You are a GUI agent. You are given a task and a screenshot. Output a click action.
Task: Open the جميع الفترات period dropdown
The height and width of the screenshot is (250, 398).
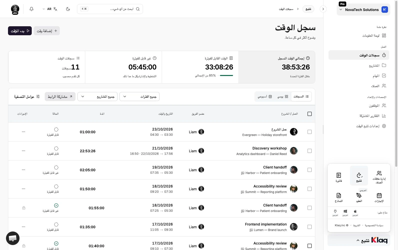tap(139, 96)
